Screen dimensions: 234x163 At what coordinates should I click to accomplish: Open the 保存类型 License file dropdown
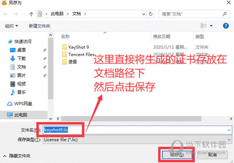click(137, 140)
